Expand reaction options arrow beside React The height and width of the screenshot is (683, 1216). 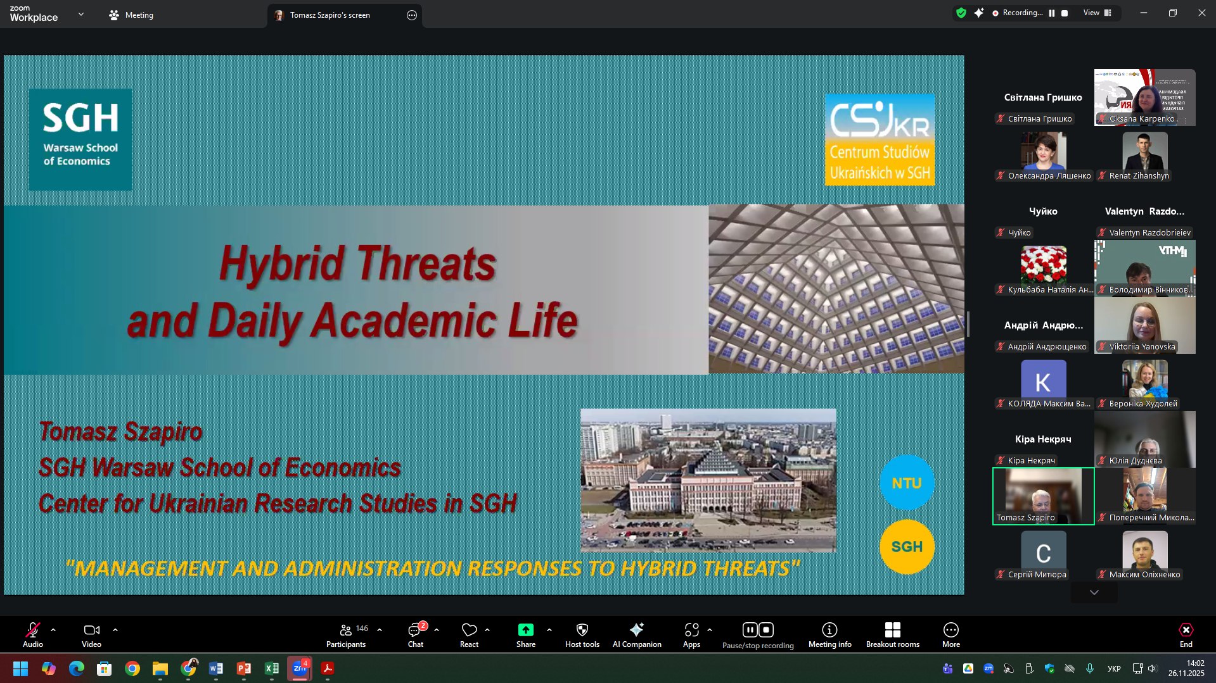coord(487,630)
